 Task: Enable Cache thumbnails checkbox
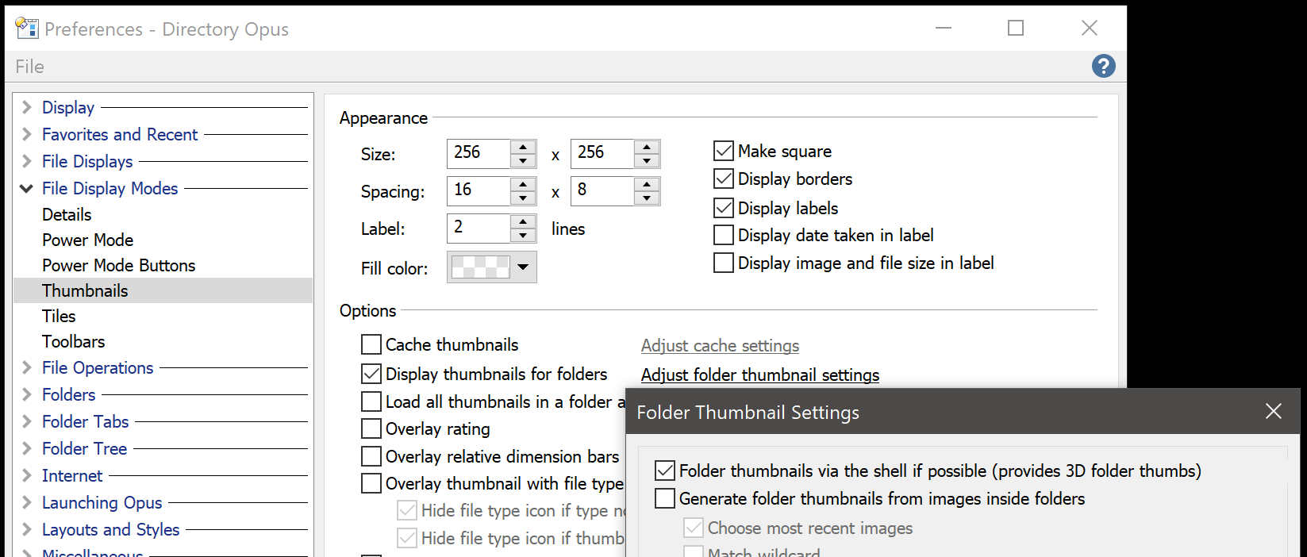tap(371, 344)
